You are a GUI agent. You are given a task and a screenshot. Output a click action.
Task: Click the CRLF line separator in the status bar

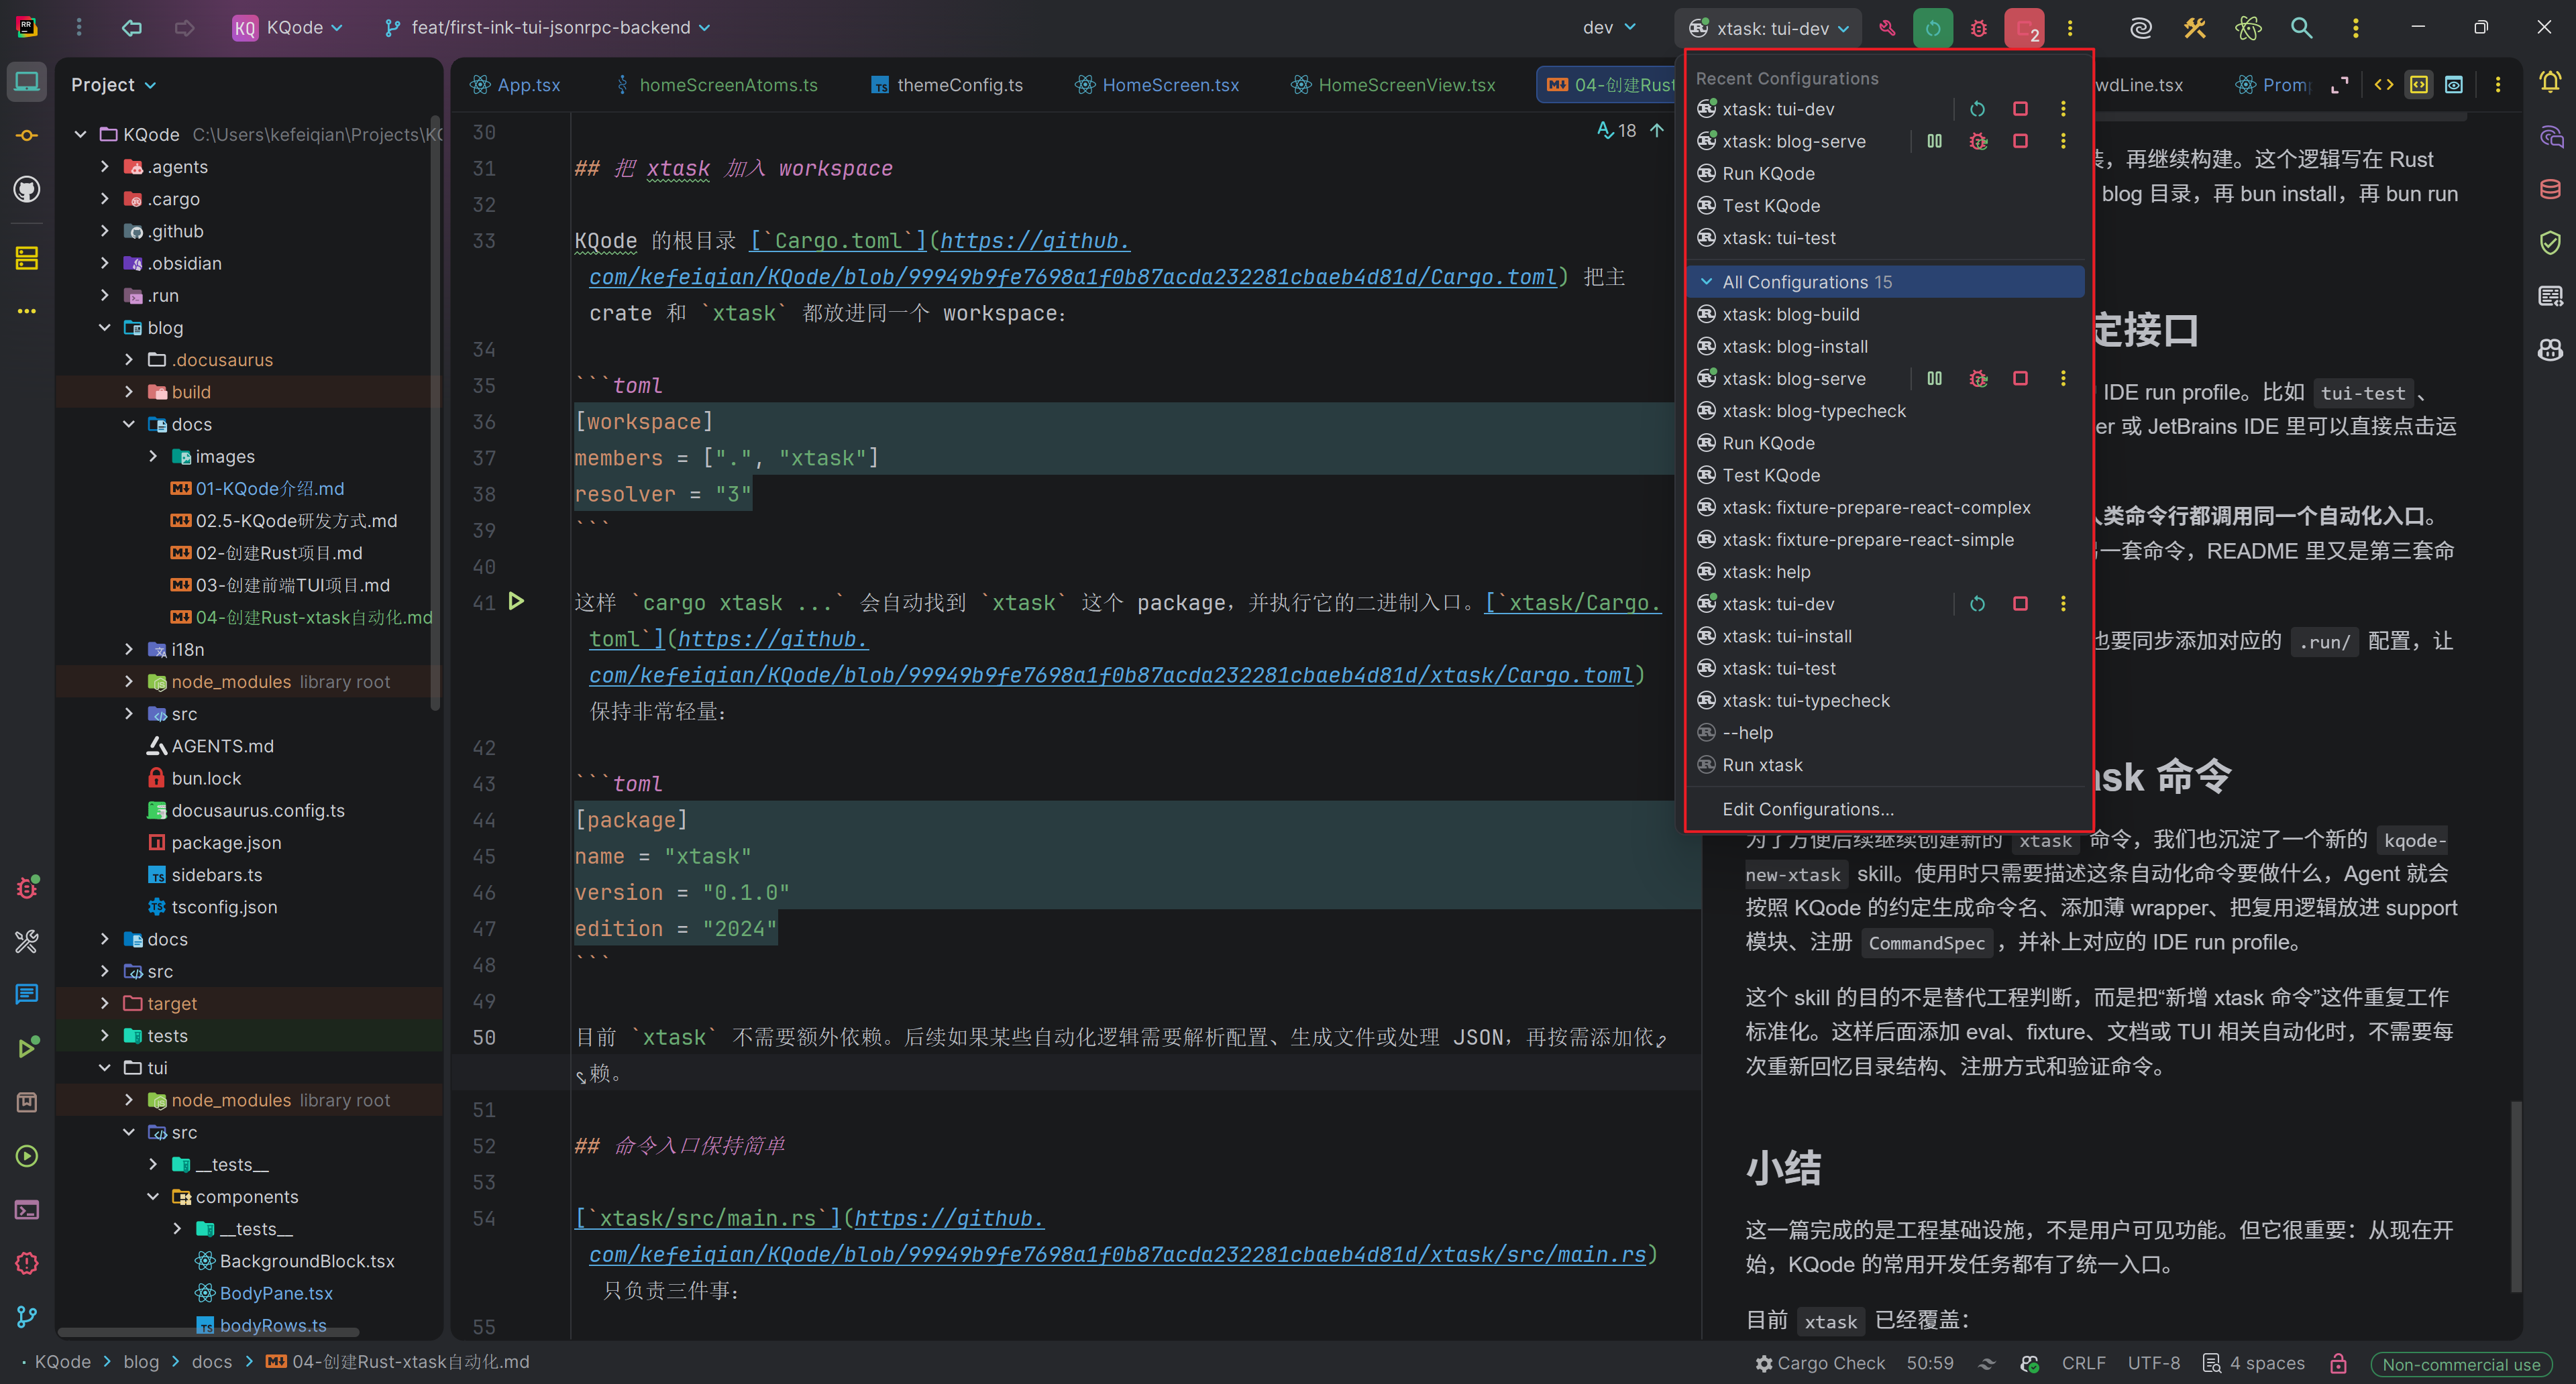(x=2084, y=1363)
